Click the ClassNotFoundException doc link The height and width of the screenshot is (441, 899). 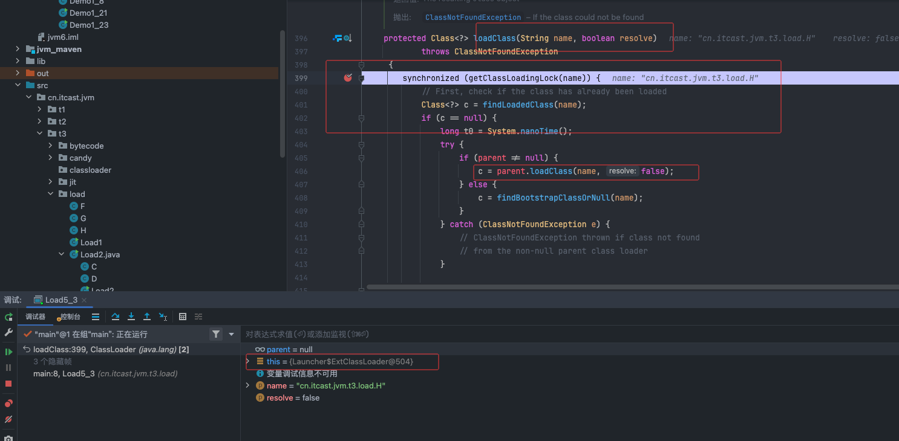point(472,18)
